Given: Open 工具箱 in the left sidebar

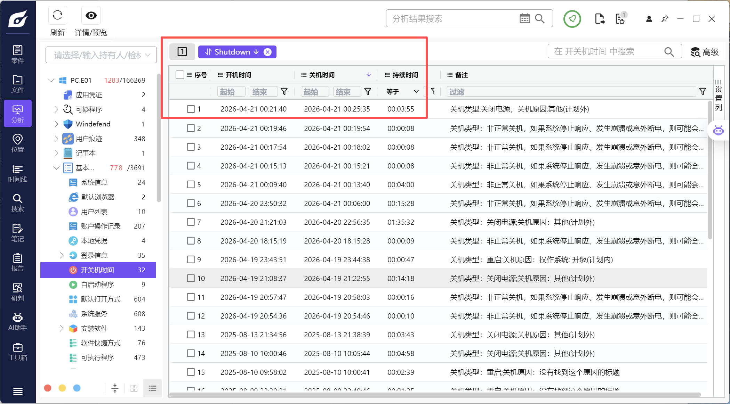Looking at the screenshot, I should (17, 352).
